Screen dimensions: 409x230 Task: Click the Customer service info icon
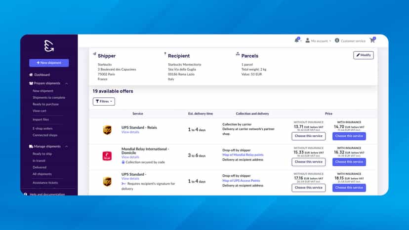point(337,40)
